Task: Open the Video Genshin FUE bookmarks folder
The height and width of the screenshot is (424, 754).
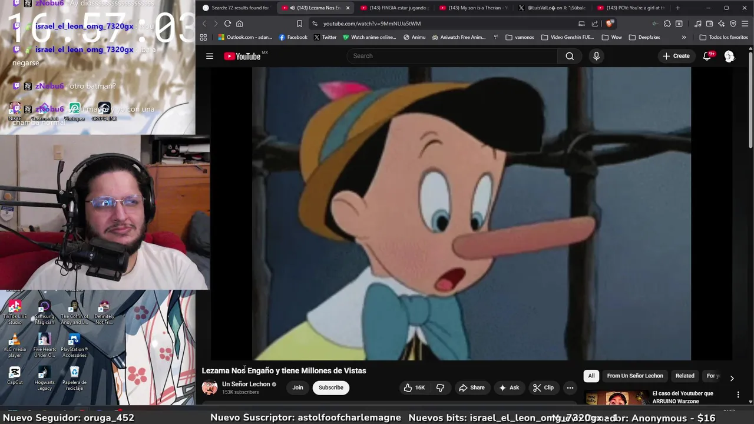Action: pyautogui.click(x=567, y=37)
